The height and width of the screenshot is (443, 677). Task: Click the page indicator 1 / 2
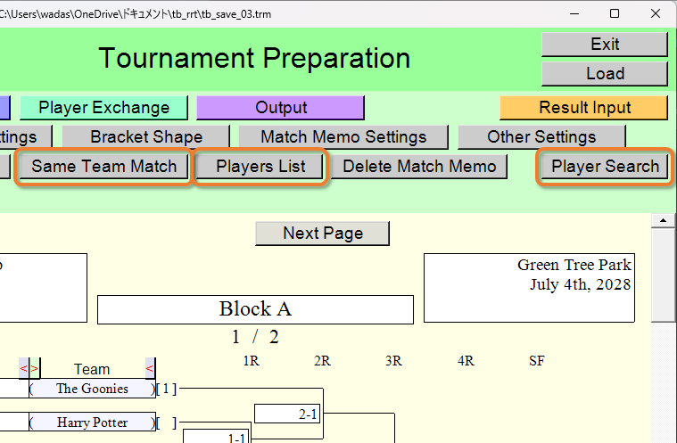click(255, 337)
